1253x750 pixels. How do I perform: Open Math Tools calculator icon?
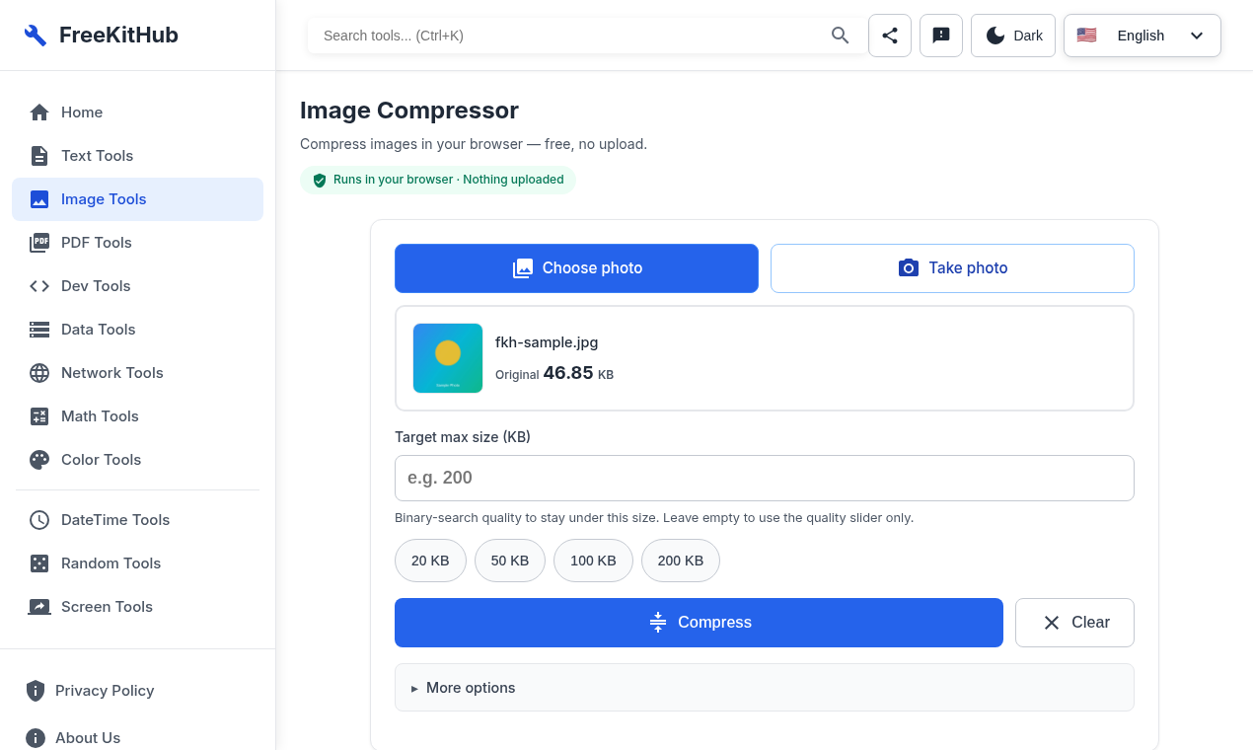(39, 416)
